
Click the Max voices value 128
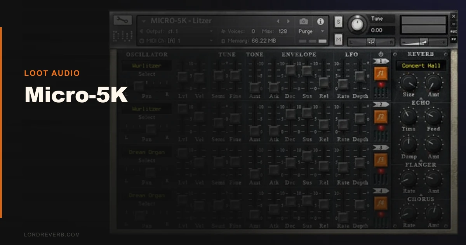click(283, 31)
